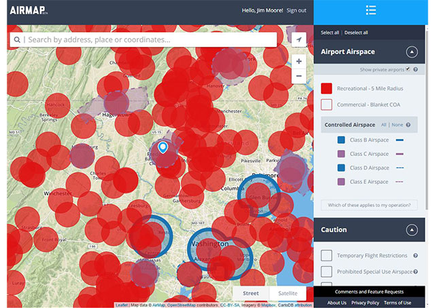Switch to Satellite map view
Image resolution: width=435 pixels, height=308 pixels.
288,293
